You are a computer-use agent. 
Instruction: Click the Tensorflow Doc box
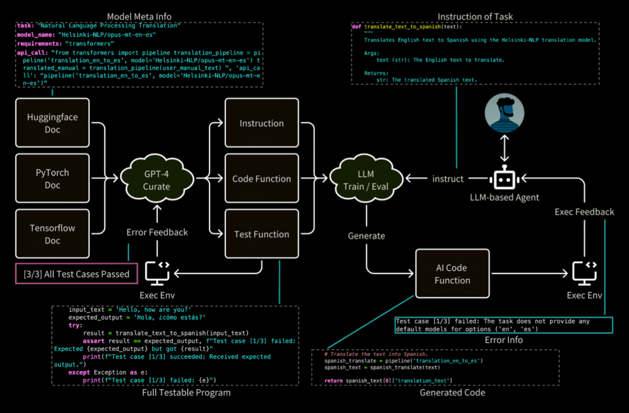tap(52, 234)
